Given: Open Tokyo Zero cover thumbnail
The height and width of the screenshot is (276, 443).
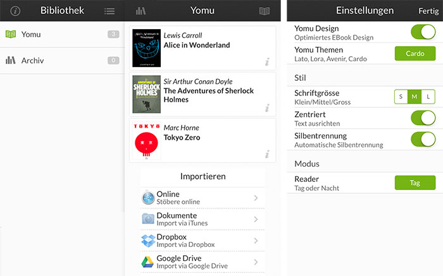Looking at the screenshot, I should click(147, 140).
